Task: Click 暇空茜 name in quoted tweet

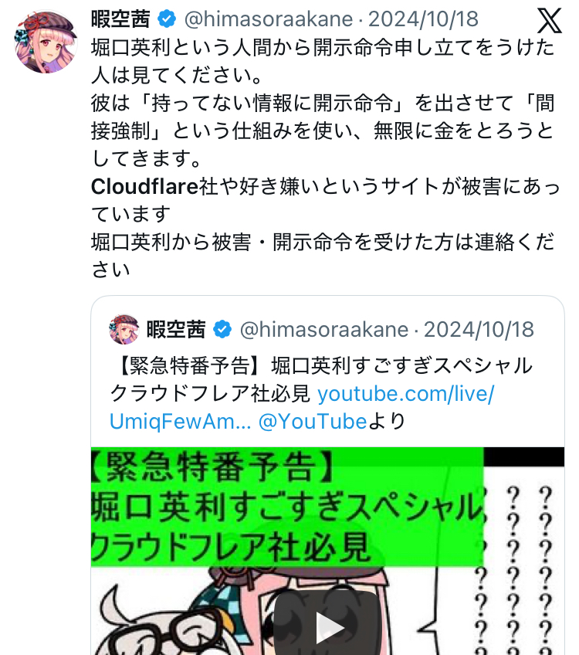Action: (176, 330)
